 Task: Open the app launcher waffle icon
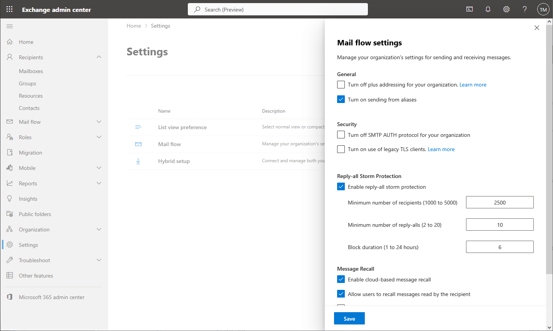pyautogui.click(x=10, y=9)
